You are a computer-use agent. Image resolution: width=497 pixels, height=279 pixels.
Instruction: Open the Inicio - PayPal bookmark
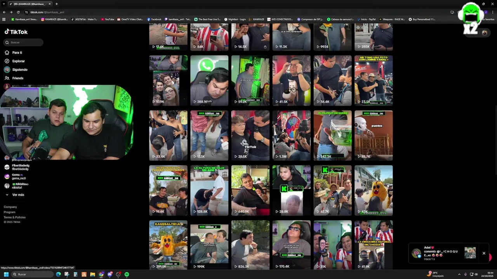click(366, 19)
